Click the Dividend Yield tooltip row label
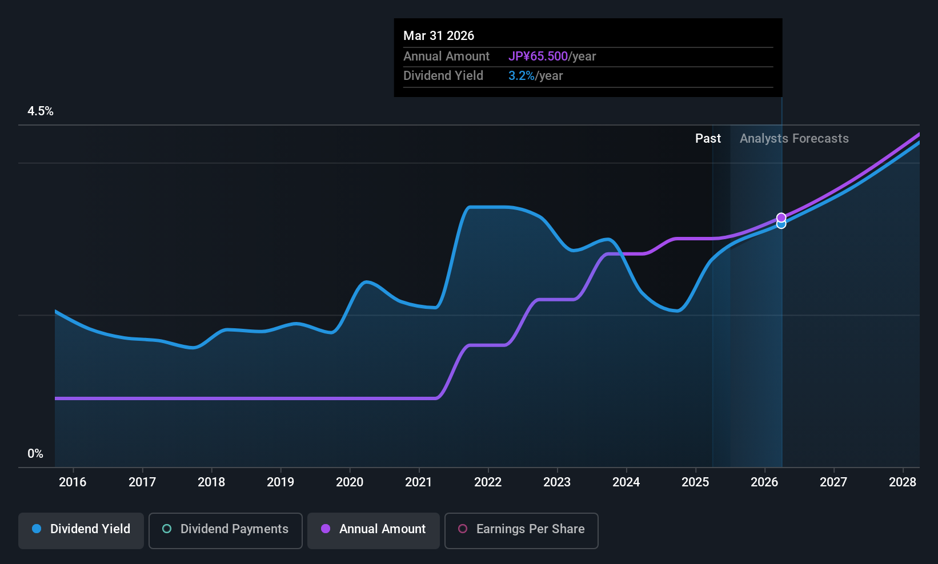 (443, 76)
